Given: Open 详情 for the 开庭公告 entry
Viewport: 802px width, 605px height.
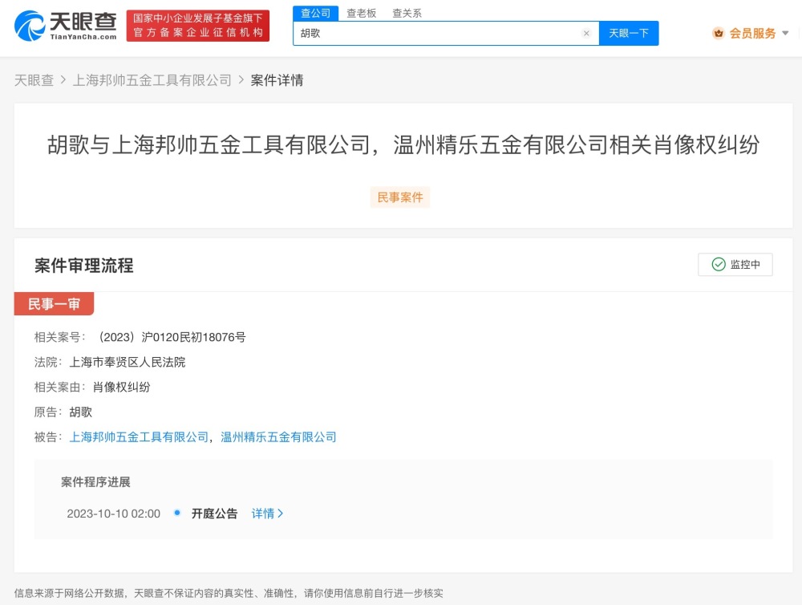Looking at the screenshot, I should [267, 514].
